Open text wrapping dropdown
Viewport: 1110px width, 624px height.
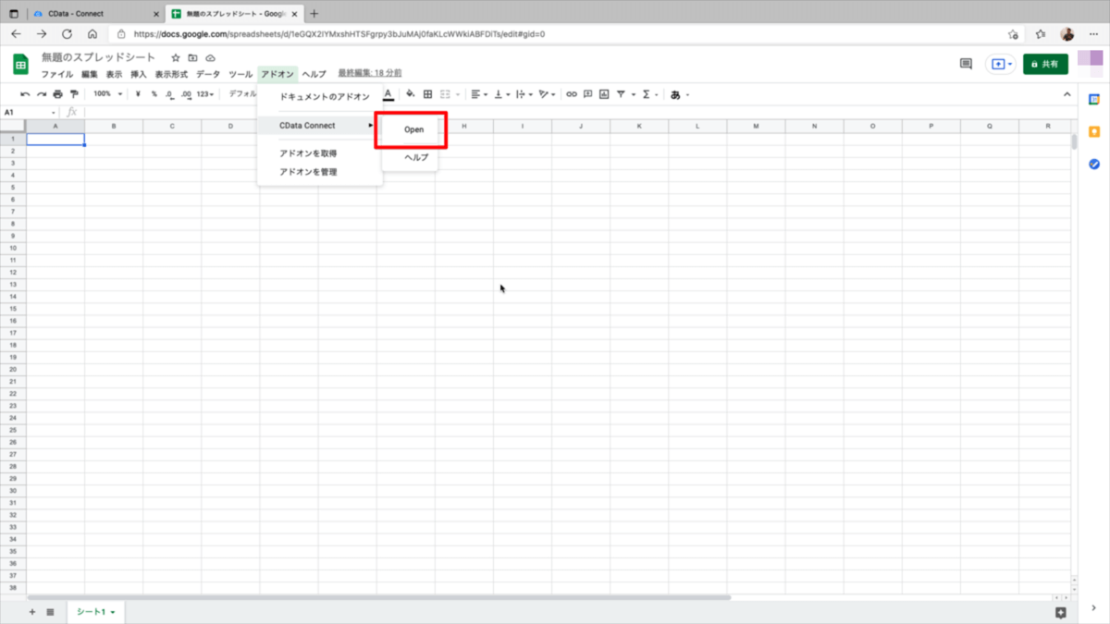[x=524, y=94]
